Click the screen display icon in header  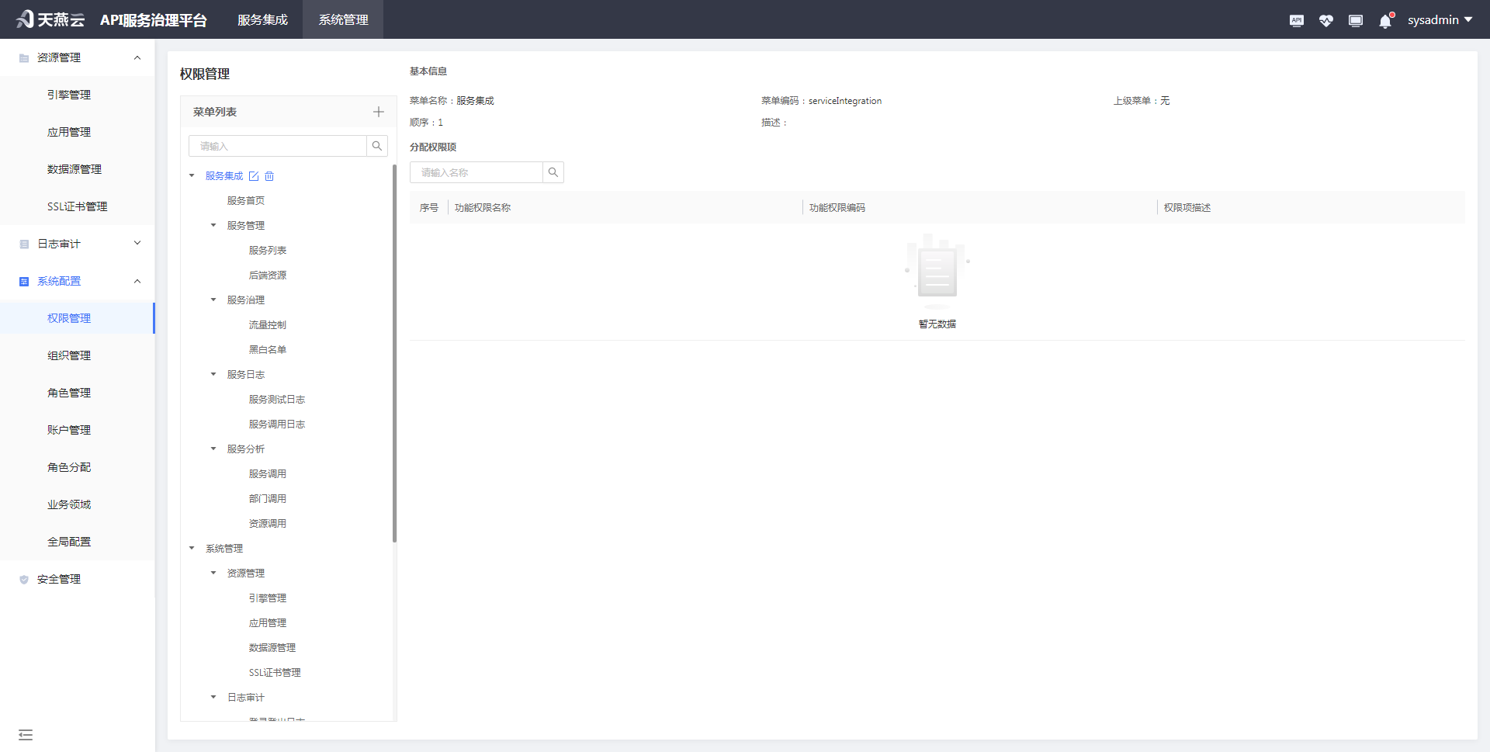[1355, 20]
